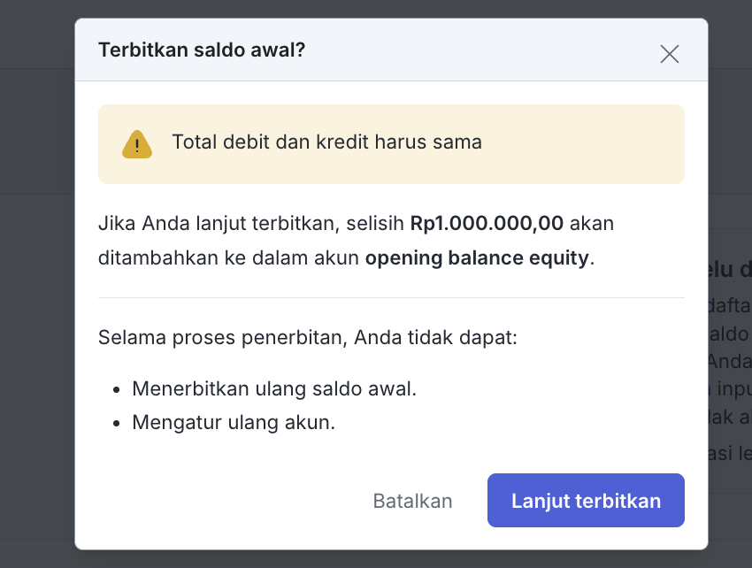Select the "Mengatur ulang akun" list item

pos(234,422)
